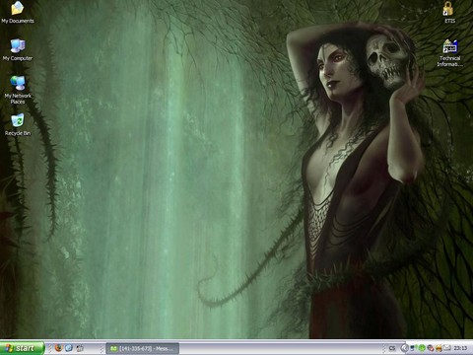
Task: Select My Network Places desktop icon
Action: tap(18, 90)
